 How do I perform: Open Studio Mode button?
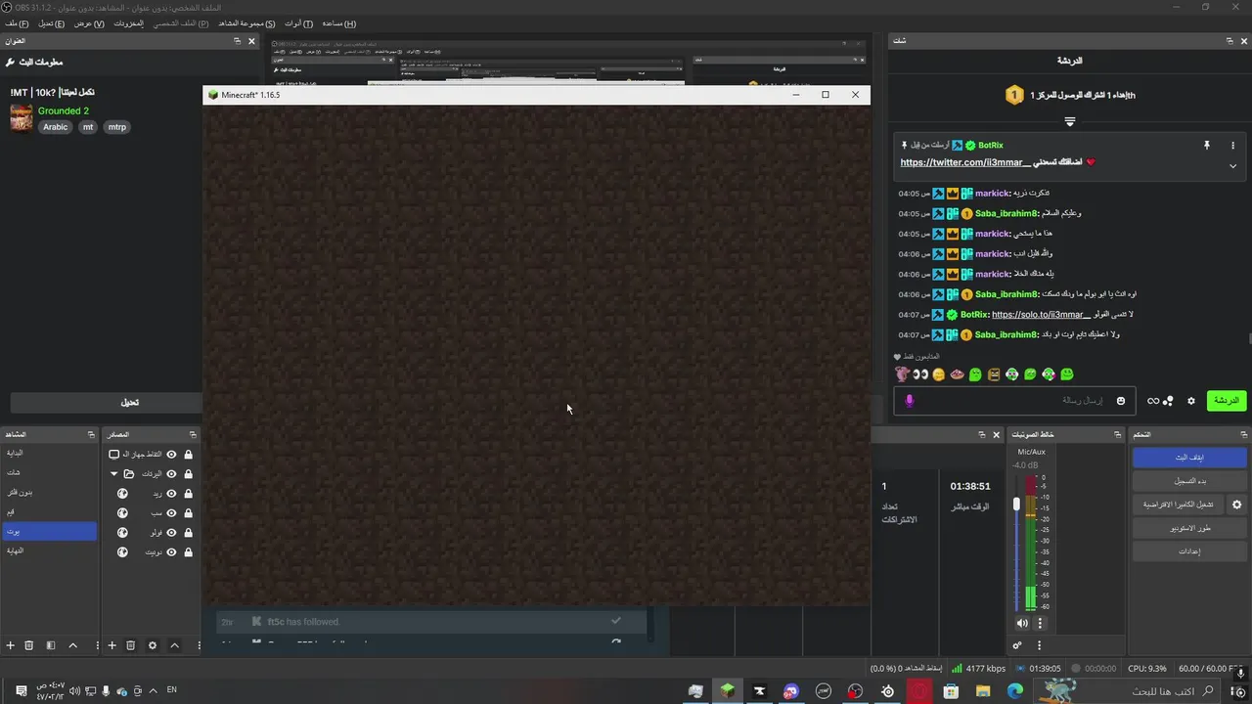(1189, 528)
